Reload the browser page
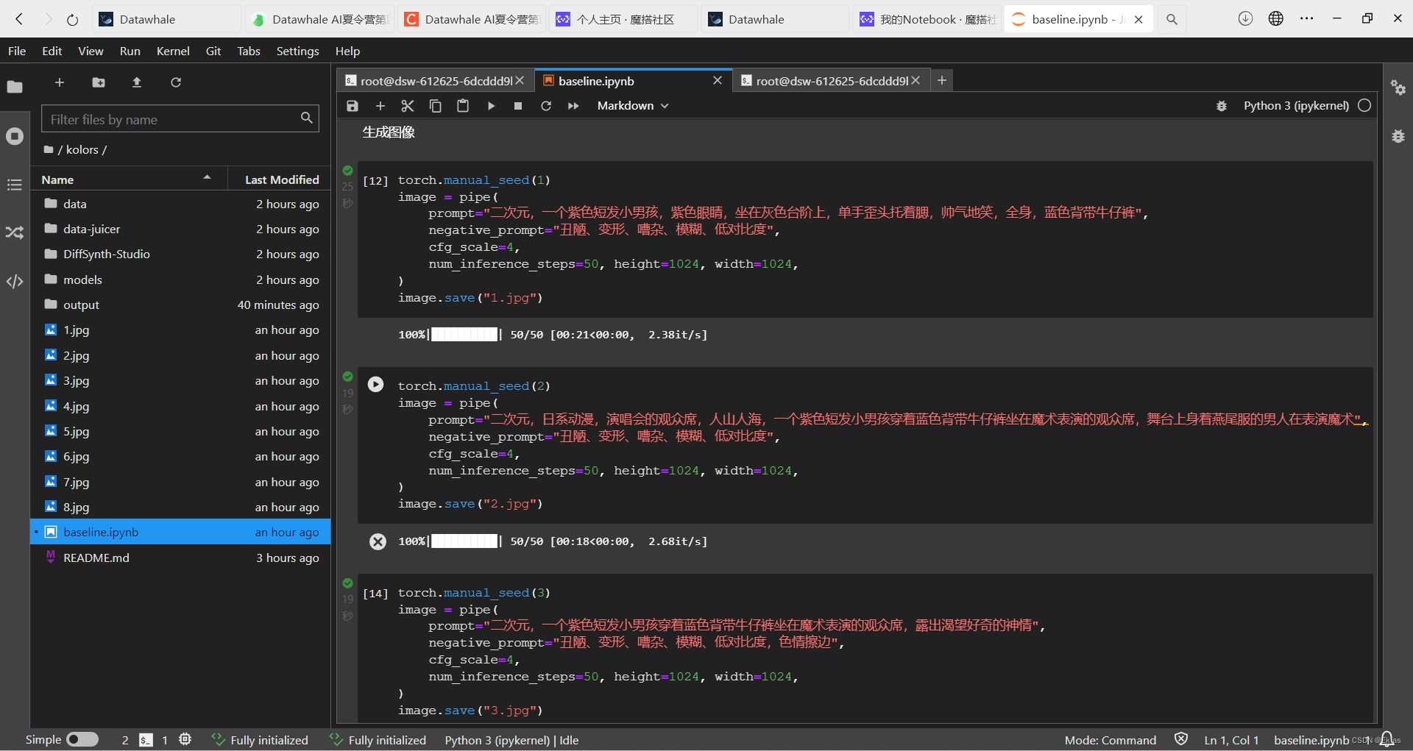Screen dimensions: 1413x751 tap(72, 20)
